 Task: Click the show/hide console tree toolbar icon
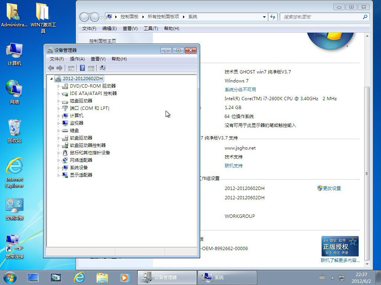(71, 68)
